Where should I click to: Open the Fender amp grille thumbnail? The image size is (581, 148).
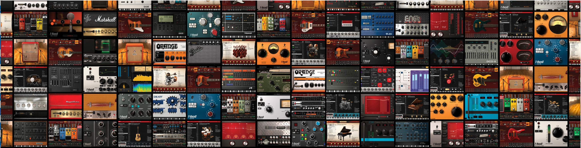204,52
